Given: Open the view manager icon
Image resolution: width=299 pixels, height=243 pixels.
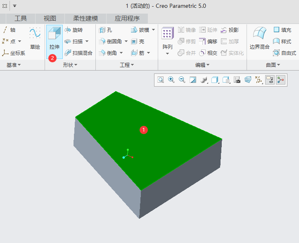Looking at the screenshot, I should (x=226, y=80).
